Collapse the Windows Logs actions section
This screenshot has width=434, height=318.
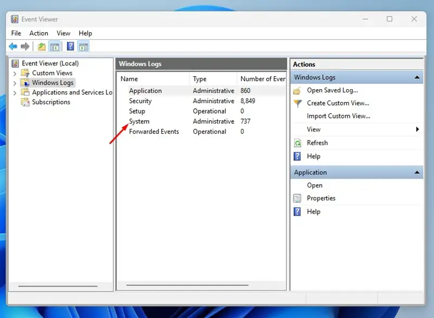(417, 77)
